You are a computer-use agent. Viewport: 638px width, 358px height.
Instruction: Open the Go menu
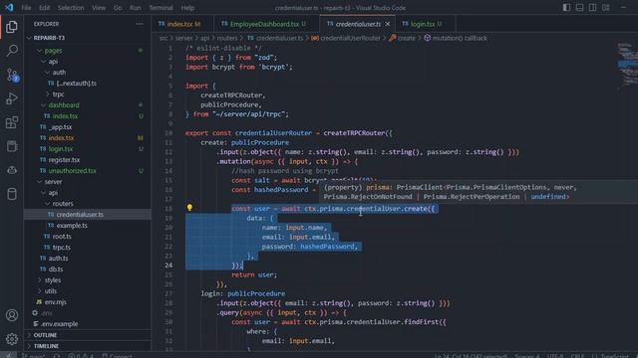click(x=118, y=8)
